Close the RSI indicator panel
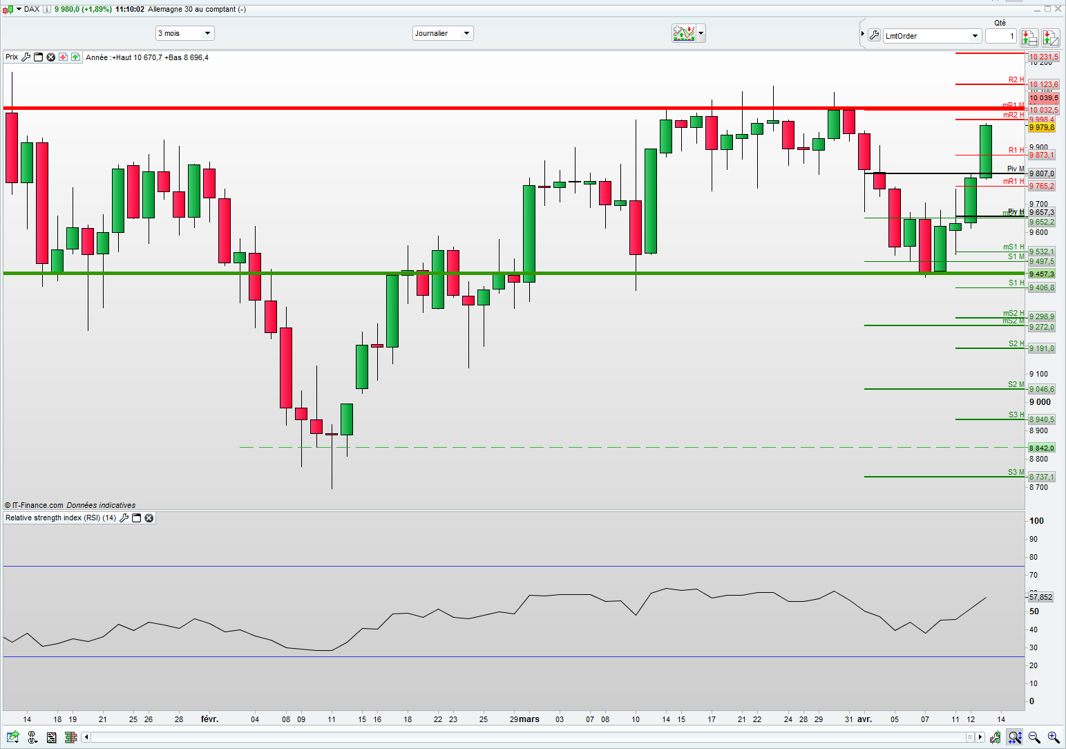Viewport: 1066px width, 749px height. (x=149, y=518)
